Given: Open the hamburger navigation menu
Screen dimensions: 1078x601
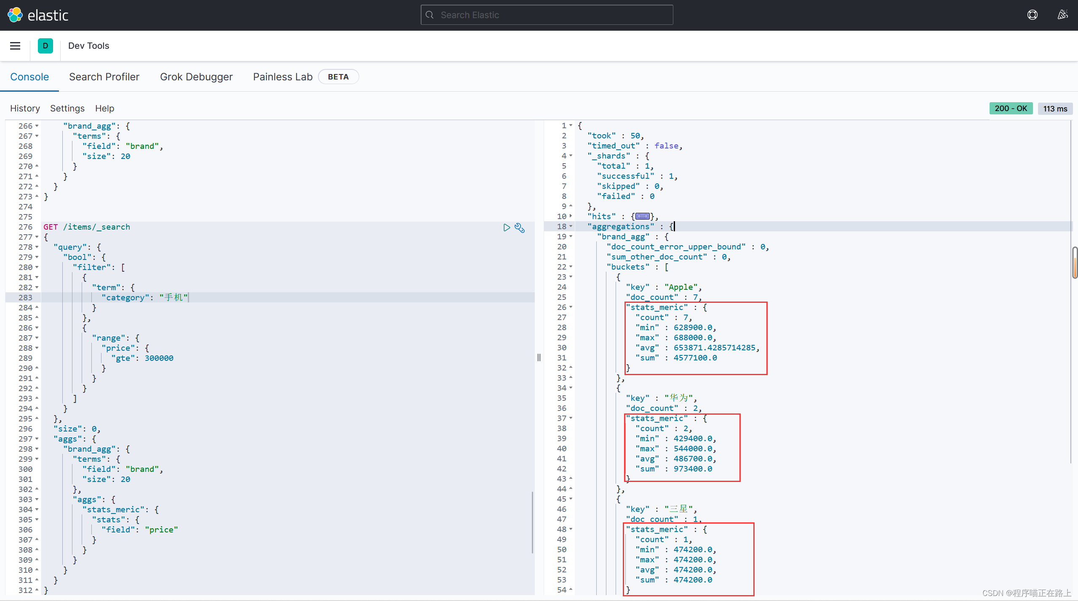Looking at the screenshot, I should pyautogui.click(x=15, y=46).
